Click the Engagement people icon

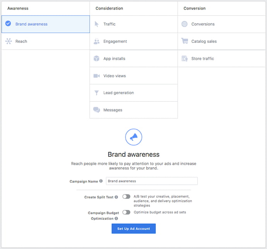[97, 41]
